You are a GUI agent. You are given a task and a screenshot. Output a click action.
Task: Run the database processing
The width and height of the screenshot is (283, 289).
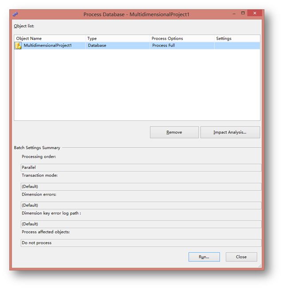pyautogui.click(x=204, y=257)
